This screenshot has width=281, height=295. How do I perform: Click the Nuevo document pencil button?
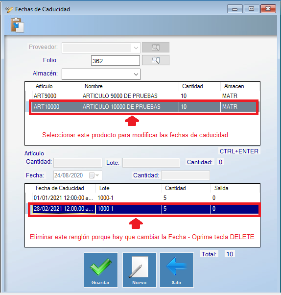coord(140,270)
